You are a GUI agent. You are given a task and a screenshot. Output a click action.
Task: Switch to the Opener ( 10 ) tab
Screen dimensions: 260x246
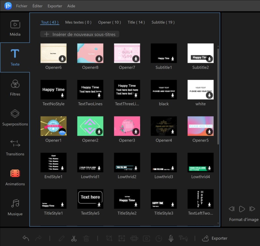(109, 22)
